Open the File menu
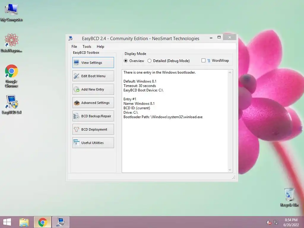Viewport: 304px width, 228px height. [74, 47]
